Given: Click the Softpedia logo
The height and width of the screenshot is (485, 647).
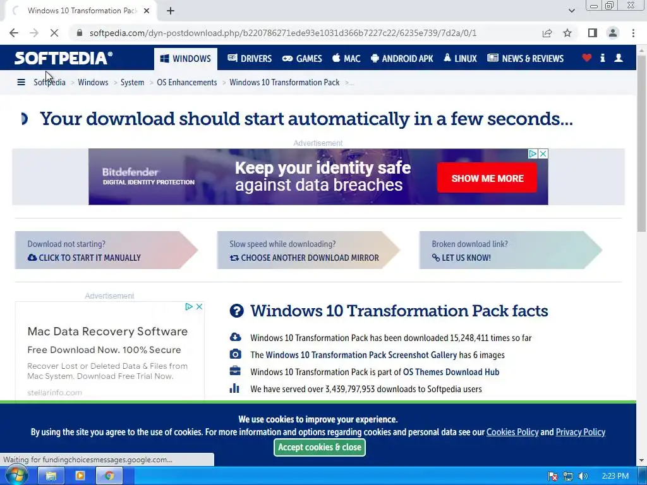Looking at the screenshot, I should pos(63,58).
